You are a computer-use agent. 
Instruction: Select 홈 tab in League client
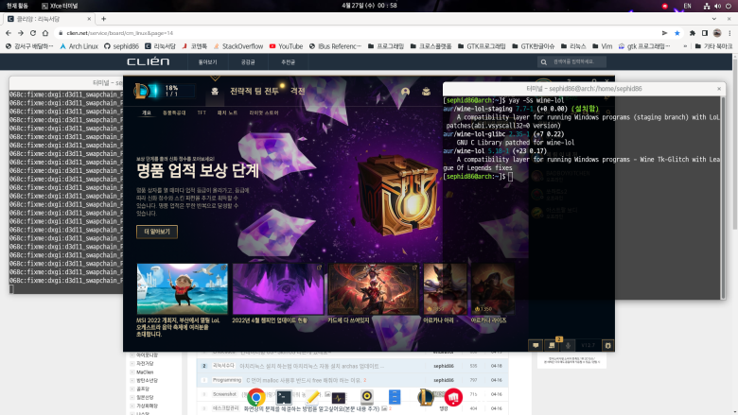(215, 91)
